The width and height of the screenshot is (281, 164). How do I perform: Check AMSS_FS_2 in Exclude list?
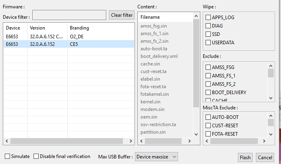[208, 84]
